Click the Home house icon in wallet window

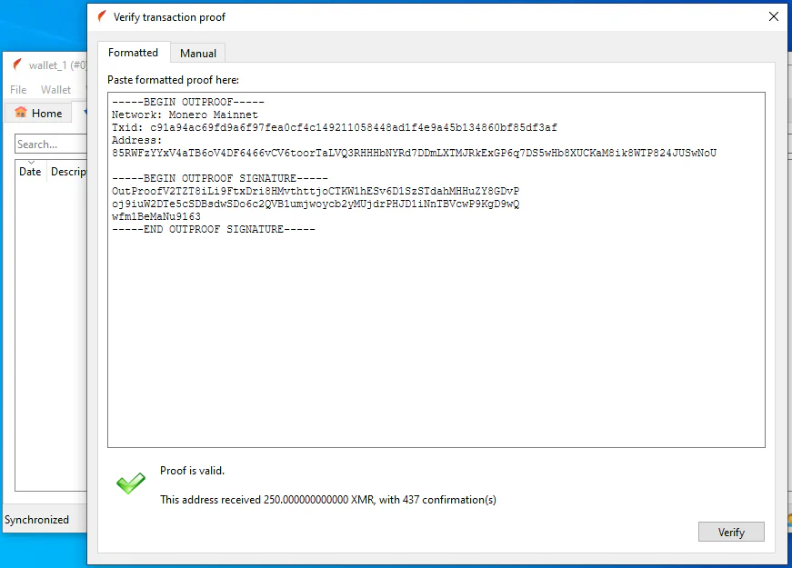[x=21, y=112]
